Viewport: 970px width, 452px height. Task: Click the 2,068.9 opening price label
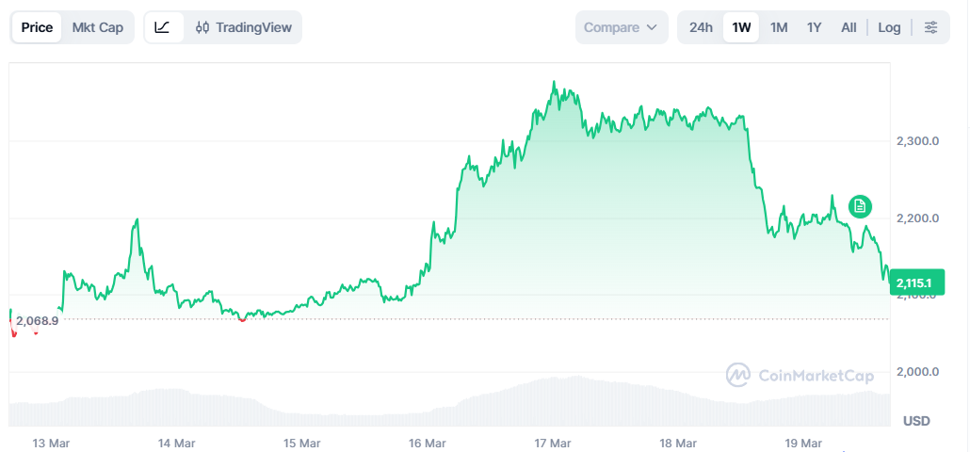[38, 321]
